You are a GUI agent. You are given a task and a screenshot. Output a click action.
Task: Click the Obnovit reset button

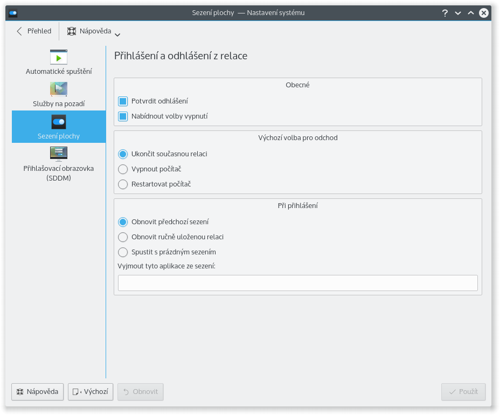[141, 392]
